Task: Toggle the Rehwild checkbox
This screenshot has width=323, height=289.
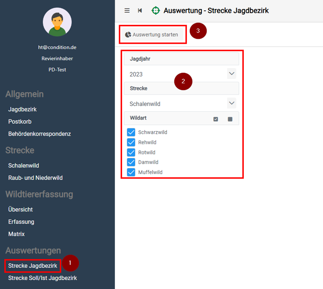Action: click(x=131, y=142)
